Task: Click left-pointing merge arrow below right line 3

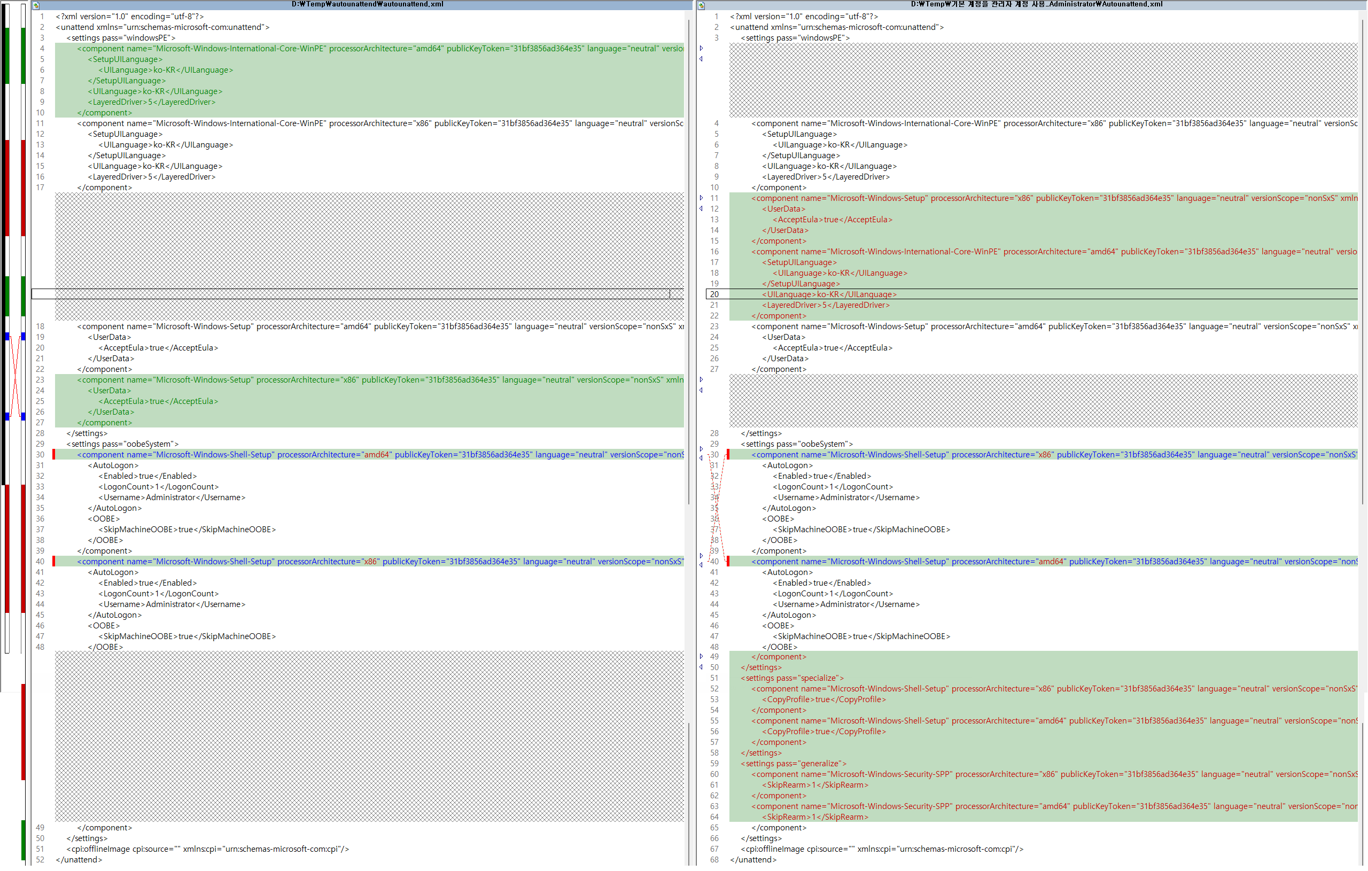Action: click(701, 59)
